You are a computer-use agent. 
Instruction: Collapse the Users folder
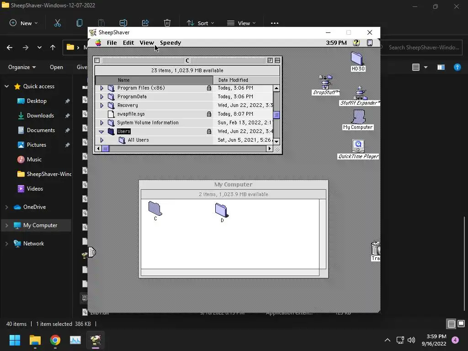click(x=101, y=132)
